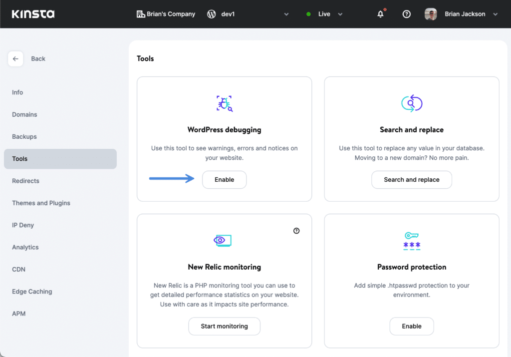
Task: Open the APM section
Action: 18,314
